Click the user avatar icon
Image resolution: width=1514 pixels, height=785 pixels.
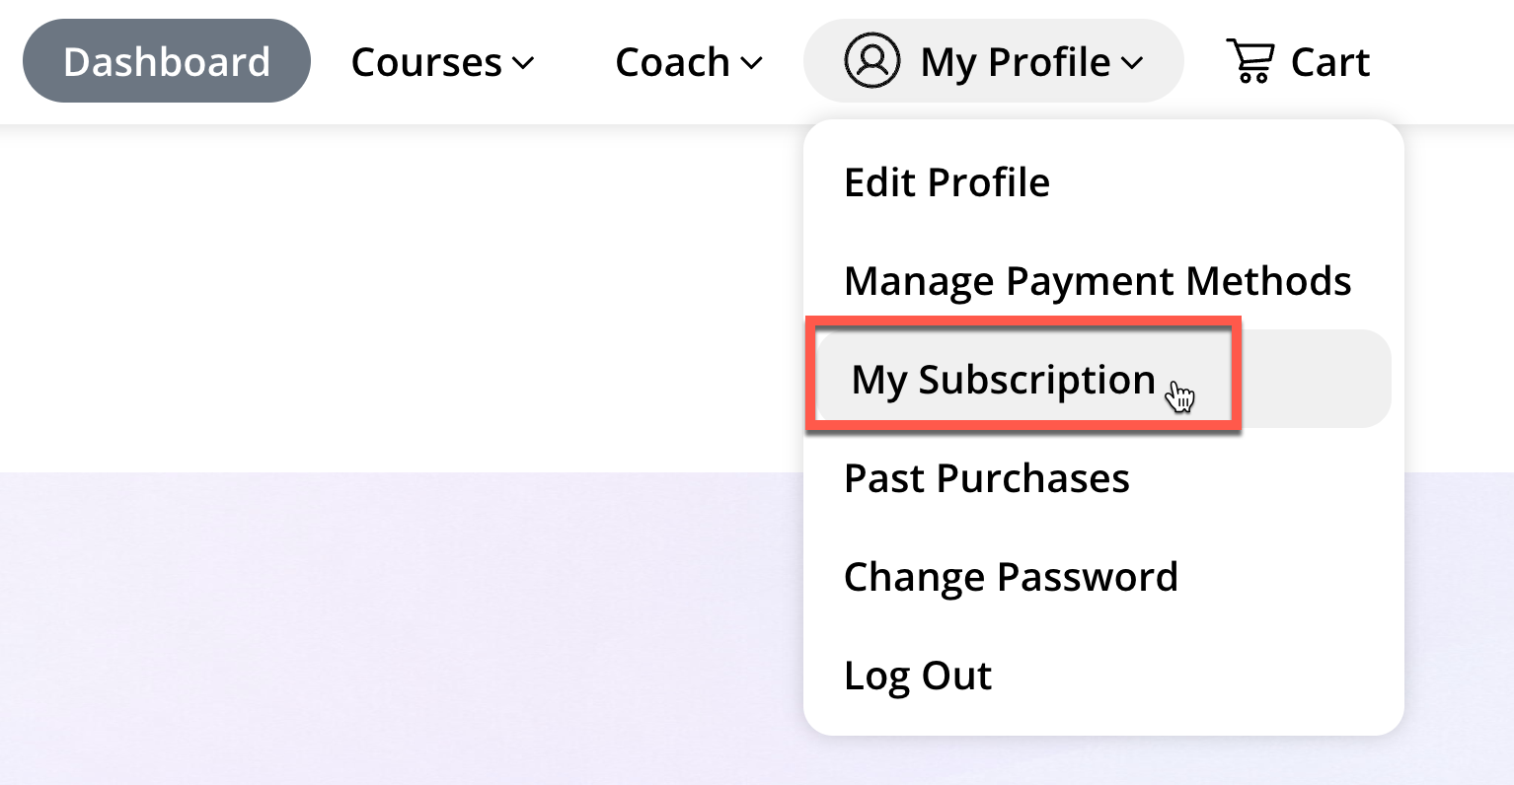[x=871, y=61]
